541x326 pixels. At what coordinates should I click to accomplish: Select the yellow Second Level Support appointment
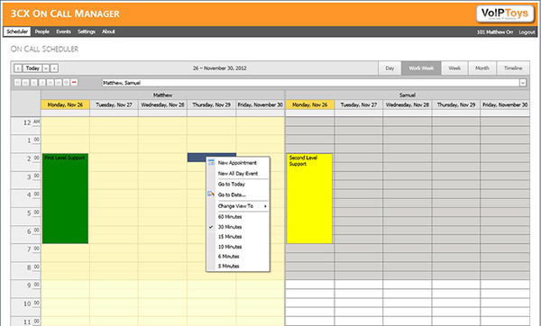coord(309,198)
